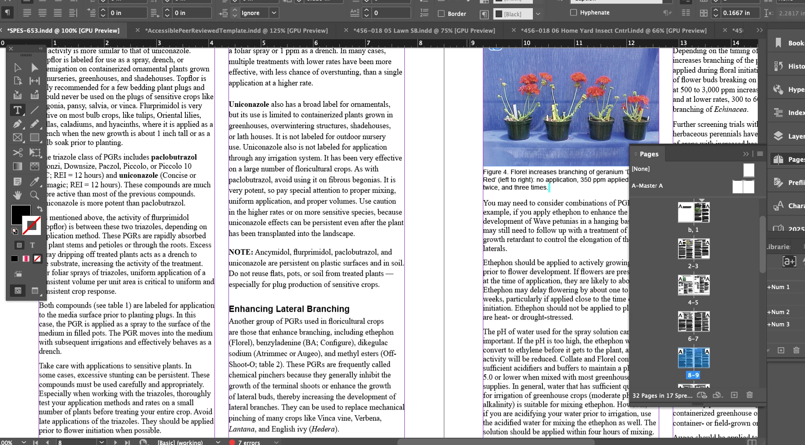This screenshot has width=805, height=445.
Task: Pick the Free Transform tool
Action: [x=35, y=152]
